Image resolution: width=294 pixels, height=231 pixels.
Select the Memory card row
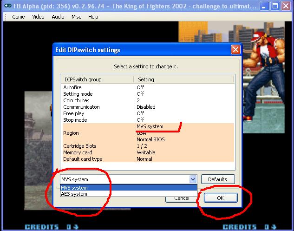148,152
